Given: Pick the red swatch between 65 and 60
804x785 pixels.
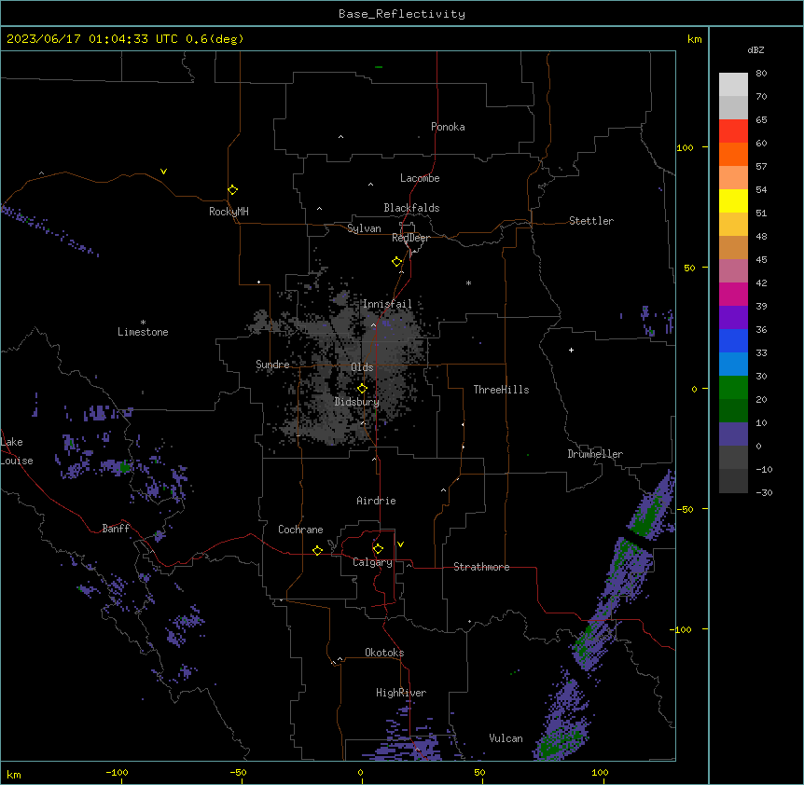Looking at the screenshot, I should tap(733, 131).
